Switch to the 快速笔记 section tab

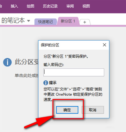pos(45,22)
